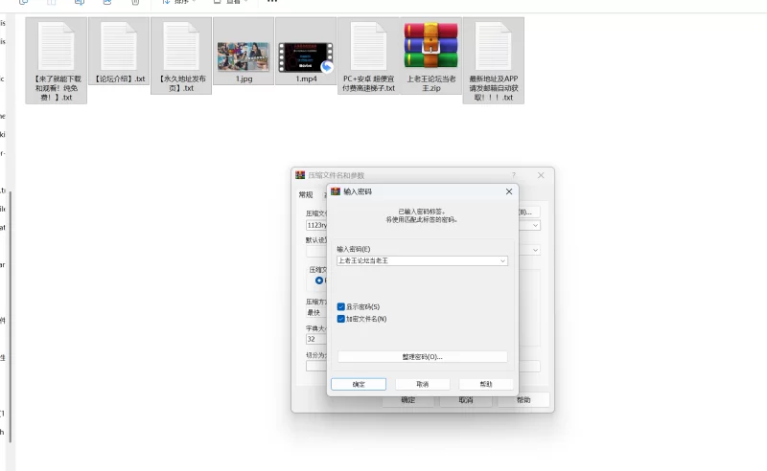This screenshot has height=471, width=767.
Task: Click the 整理密码(O)... button
Action: click(423, 357)
